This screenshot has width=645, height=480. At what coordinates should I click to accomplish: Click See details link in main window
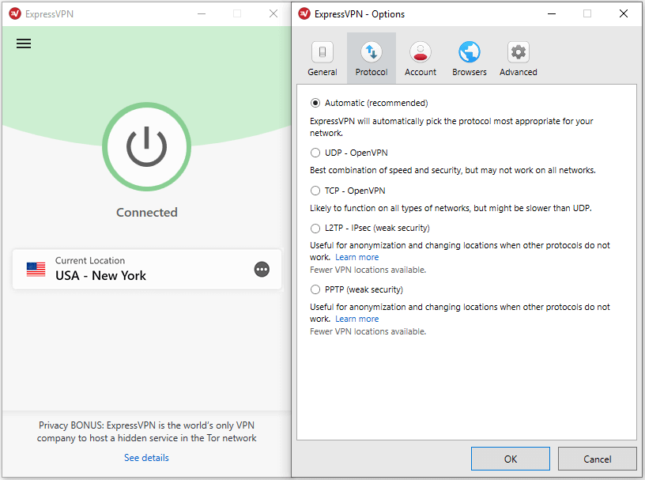point(146,458)
